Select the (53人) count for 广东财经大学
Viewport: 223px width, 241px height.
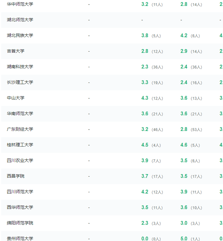click(x=197, y=130)
